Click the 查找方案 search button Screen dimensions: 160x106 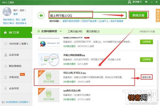point(138,15)
